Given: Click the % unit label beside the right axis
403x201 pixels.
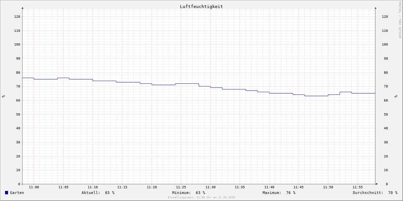Looking at the screenshot, I should (x=396, y=96).
